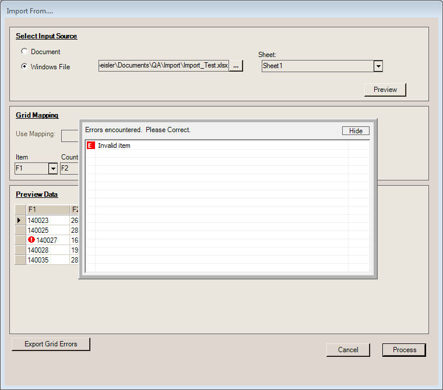Select the row header for 140028

pos(20,250)
